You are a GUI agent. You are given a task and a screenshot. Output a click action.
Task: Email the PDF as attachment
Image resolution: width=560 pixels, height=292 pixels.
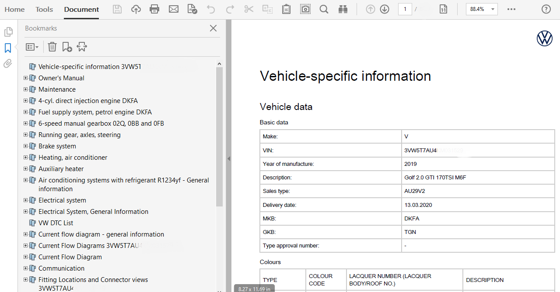(174, 9)
